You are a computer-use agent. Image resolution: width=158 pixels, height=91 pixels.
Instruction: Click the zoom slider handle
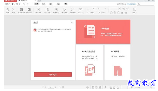(x=139, y=87)
